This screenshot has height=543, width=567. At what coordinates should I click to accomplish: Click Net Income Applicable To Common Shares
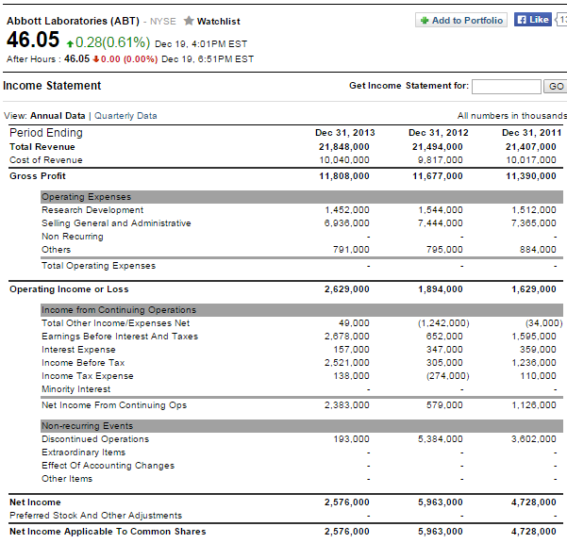pyautogui.click(x=108, y=532)
